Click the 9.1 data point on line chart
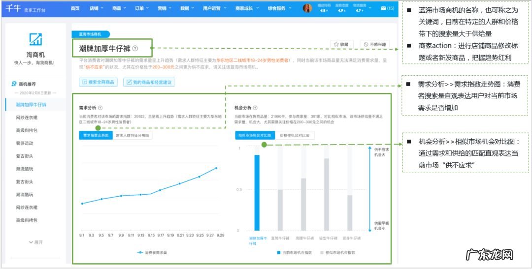This screenshot has width=532, height=269. (x=82, y=204)
